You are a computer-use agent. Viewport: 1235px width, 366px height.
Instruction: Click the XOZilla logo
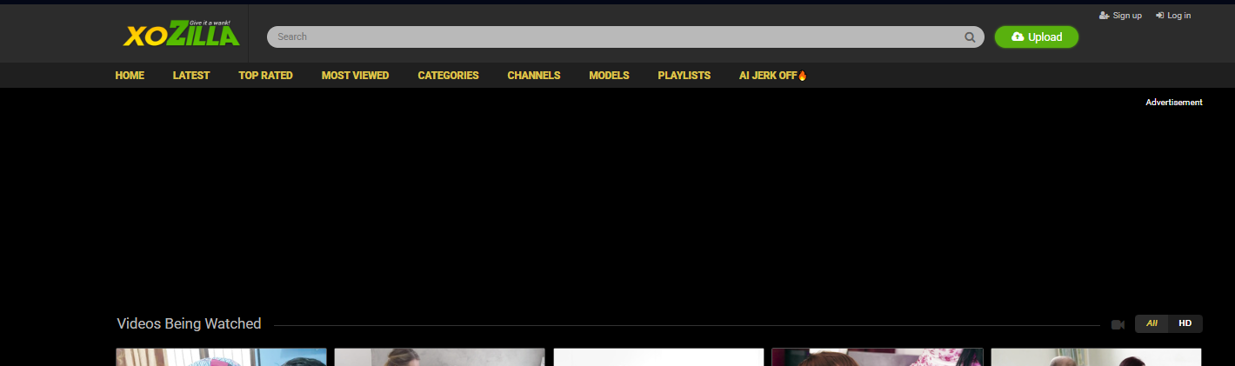point(181,34)
